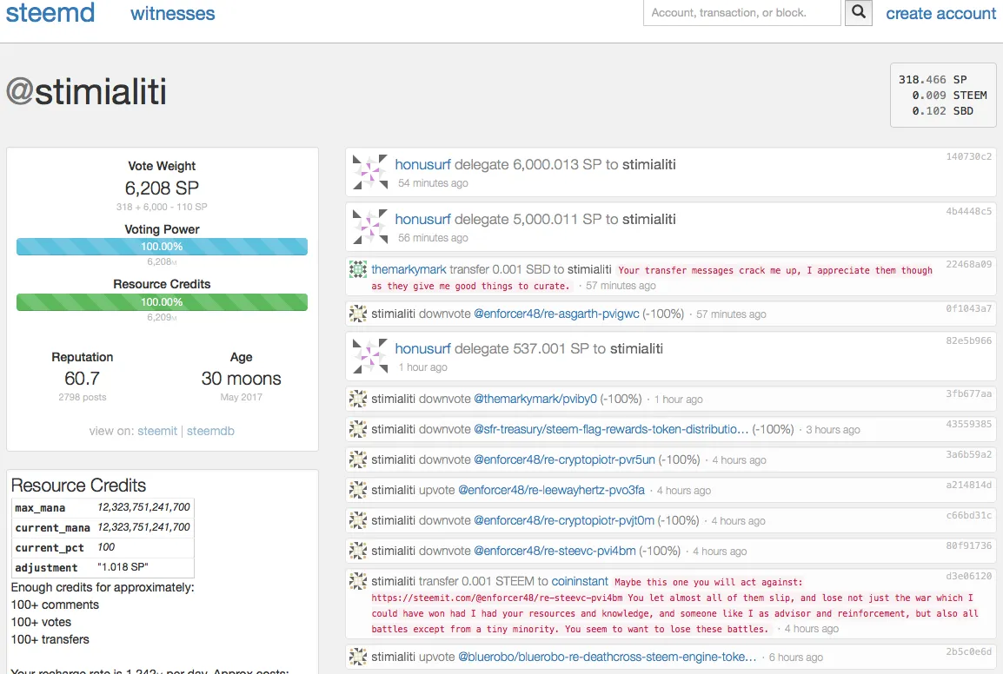The width and height of the screenshot is (1003, 674).
Task: Click stimialiti avatar on coininstant transfer row
Action: pos(358,581)
